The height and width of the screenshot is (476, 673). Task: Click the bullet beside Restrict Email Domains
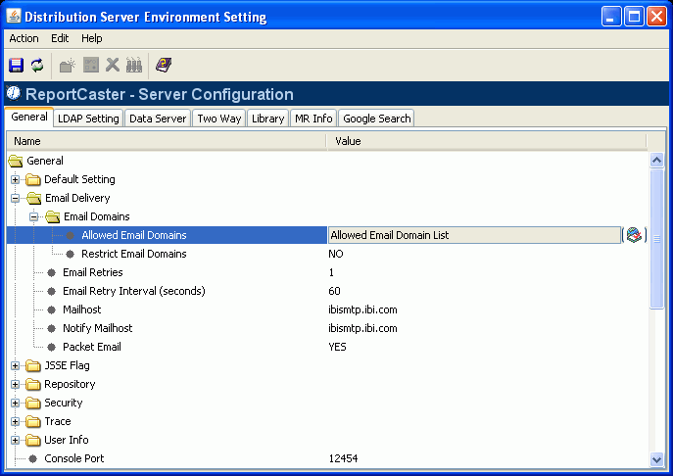(70, 254)
